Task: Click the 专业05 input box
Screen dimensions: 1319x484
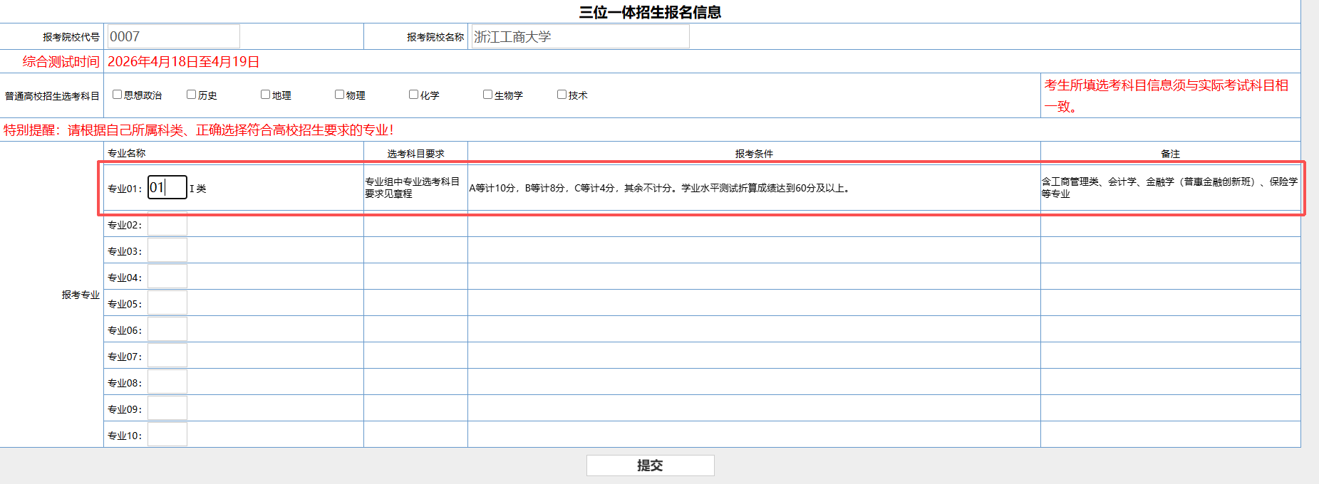Action: click(167, 303)
